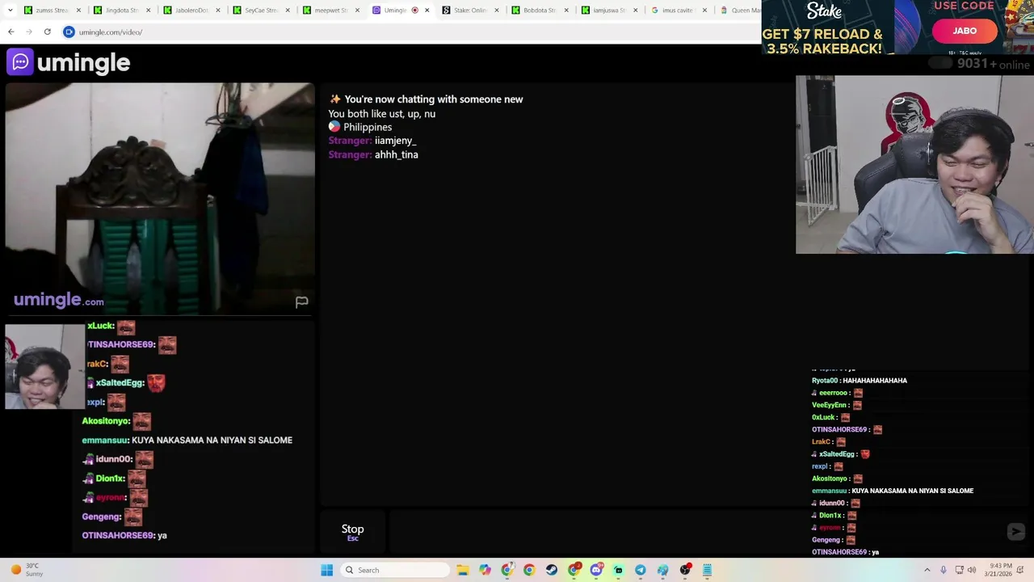Close the Umingle browser tab

click(x=427, y=11)
